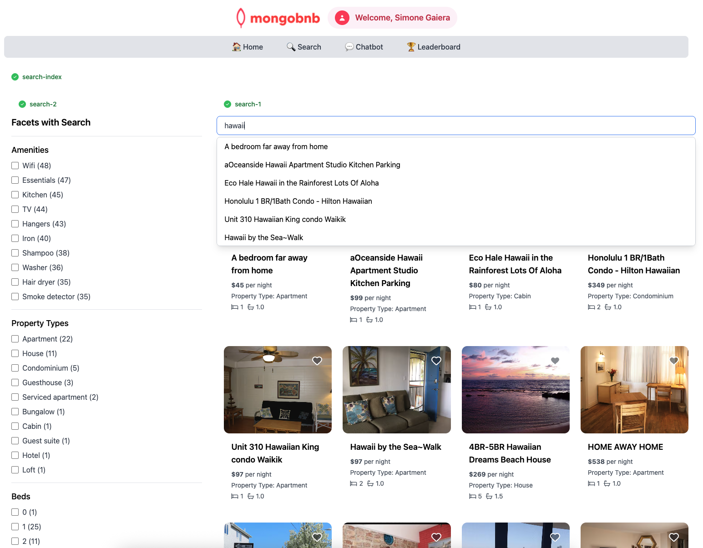
Task: Open the sunset beach listing photo
Action: [515, 390]
